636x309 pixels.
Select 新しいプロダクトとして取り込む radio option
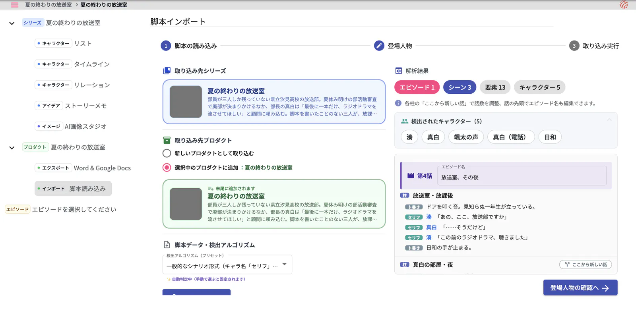[x=167, y=153]
